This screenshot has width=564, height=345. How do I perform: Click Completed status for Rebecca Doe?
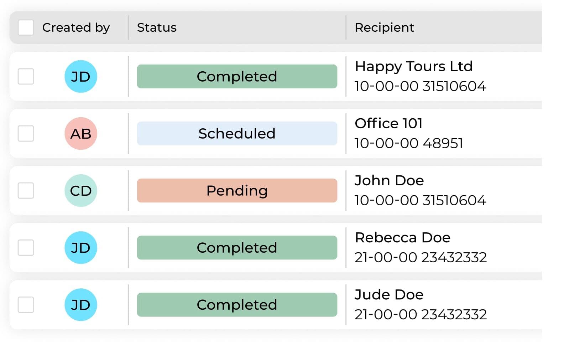[x=237, y=248]
